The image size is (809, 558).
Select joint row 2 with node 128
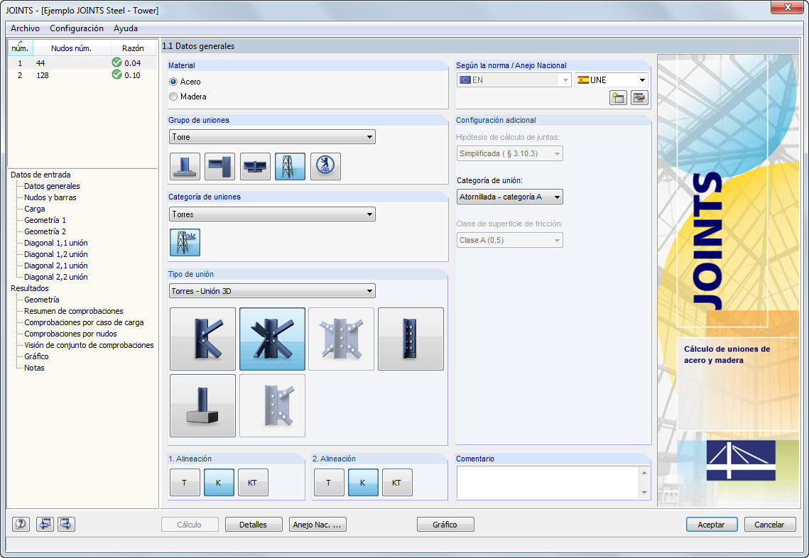82,75
